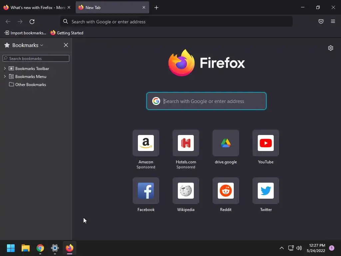
Task: Open a new tab with the plus button
Action: pos(157,8)
